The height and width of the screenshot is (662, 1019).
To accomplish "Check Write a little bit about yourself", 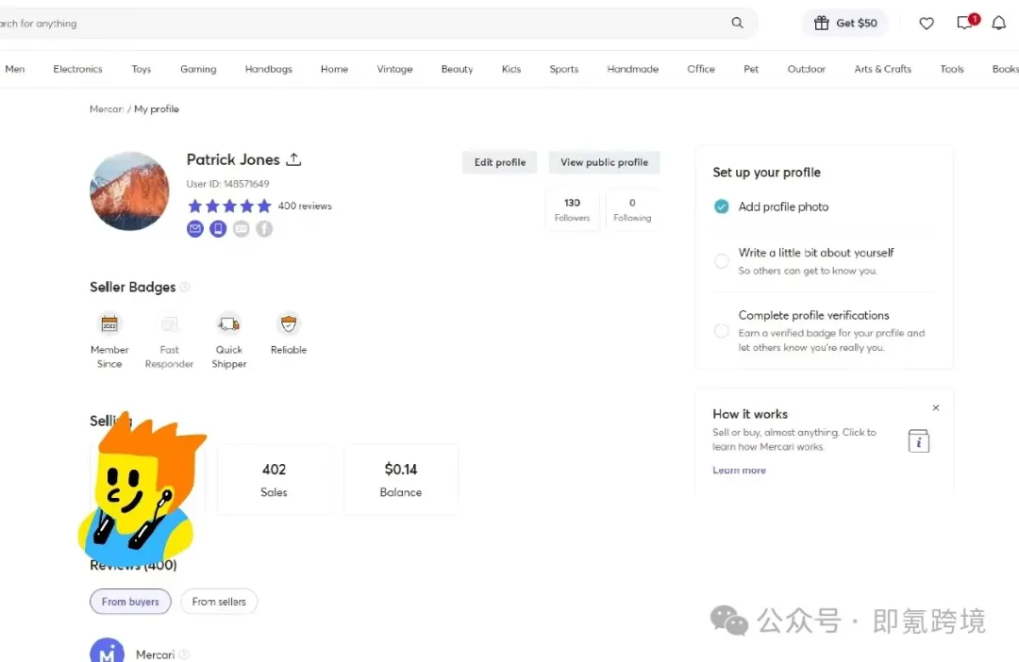I will click(722, 261).
